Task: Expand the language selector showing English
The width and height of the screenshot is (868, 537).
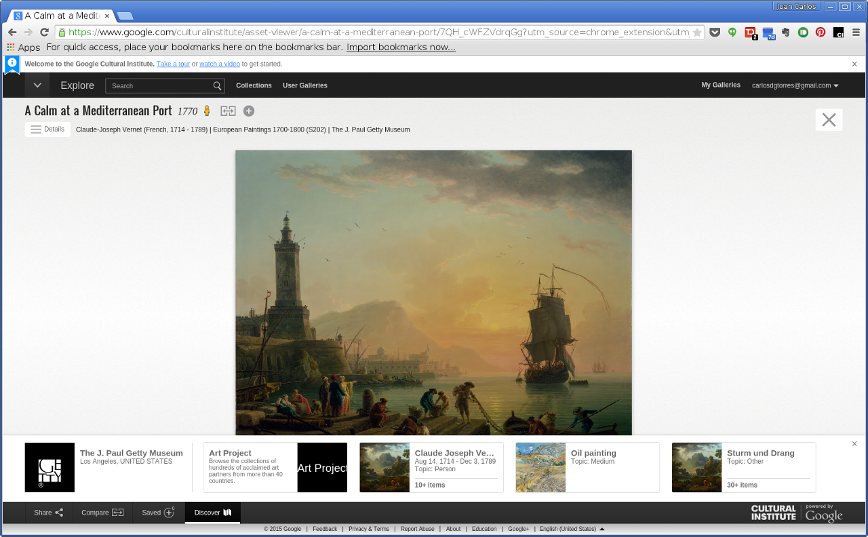Action: point(569,529)
